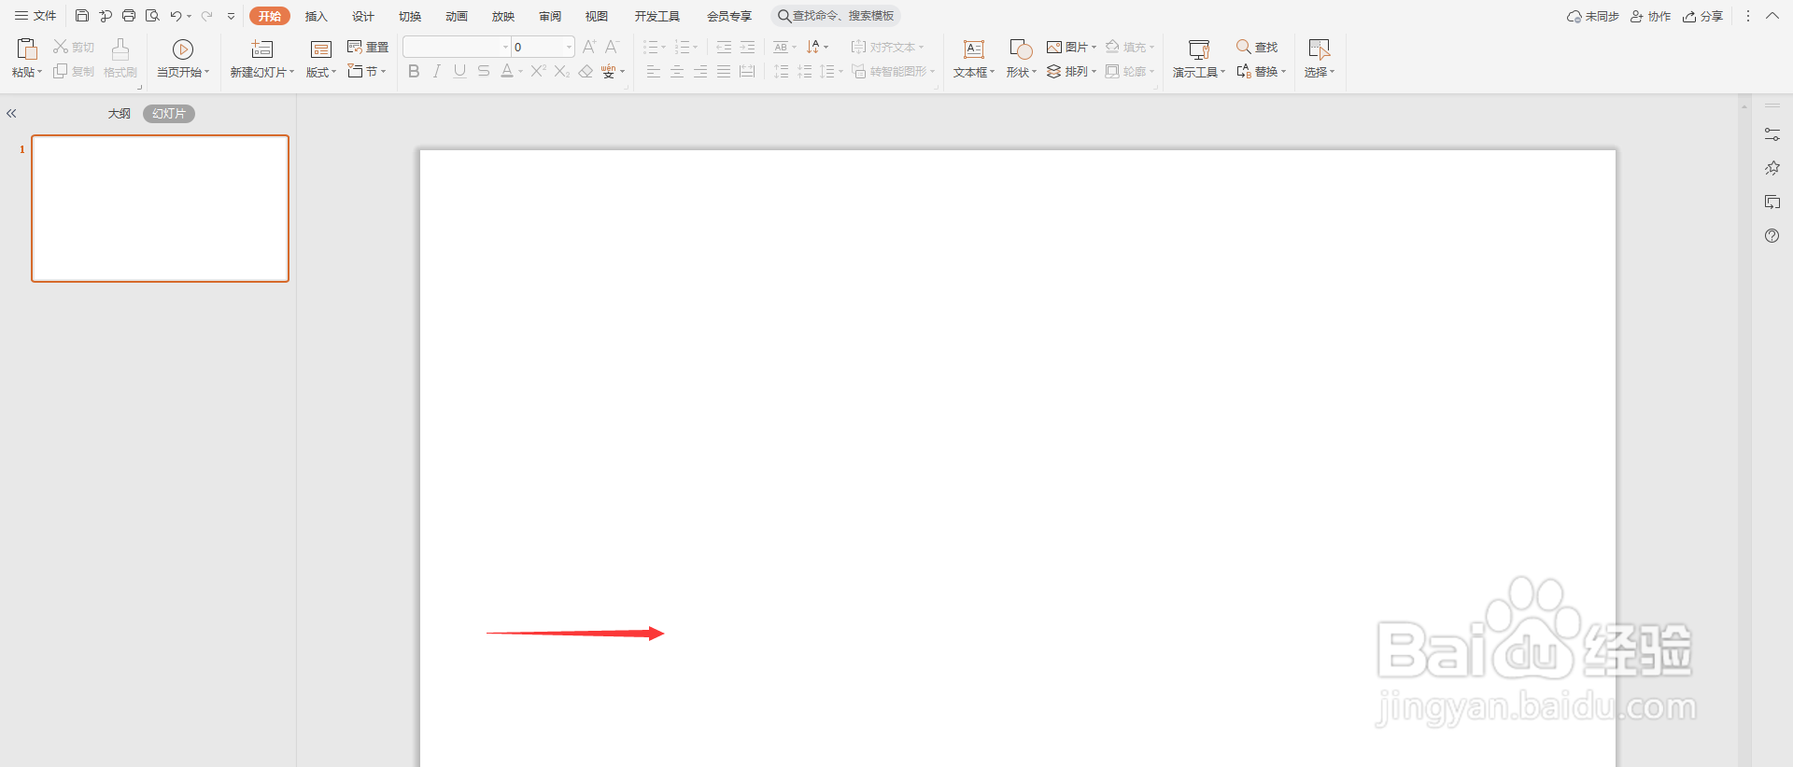Open the 放映 slideshow tab
Viewport: 1793px width, 767px height.
tap(503, 16)
